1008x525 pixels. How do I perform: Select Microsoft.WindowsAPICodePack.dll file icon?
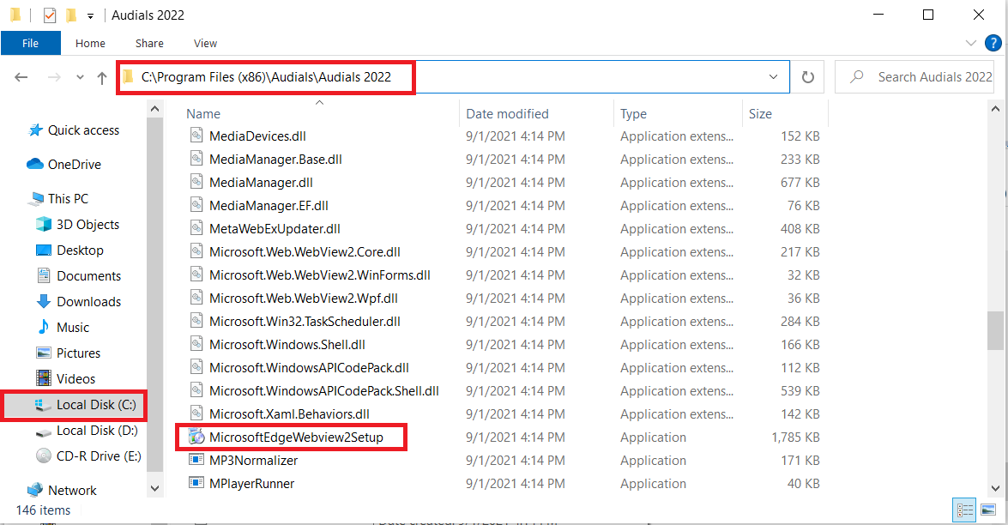pyautogui.click(x=196, y=367)
